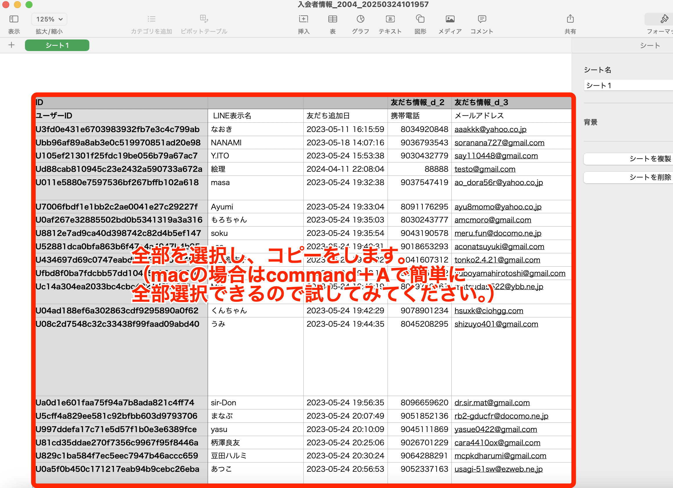This screenshot has height=488, width=673.
Task: Switch to the シート1 sheet tab
Action: [57, 45]
